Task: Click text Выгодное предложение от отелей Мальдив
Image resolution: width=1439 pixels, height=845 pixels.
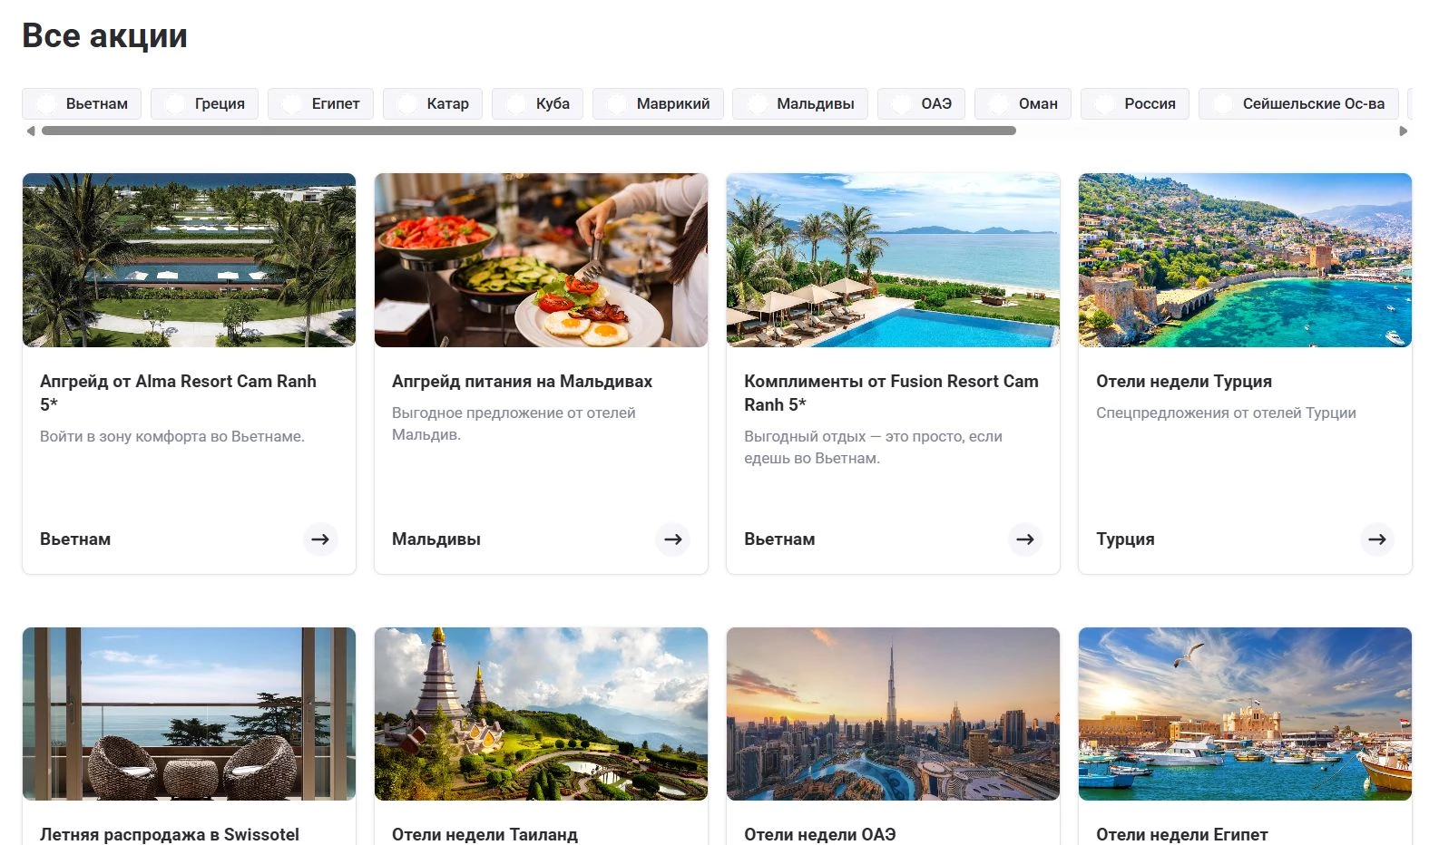Action: coord(514,423)
